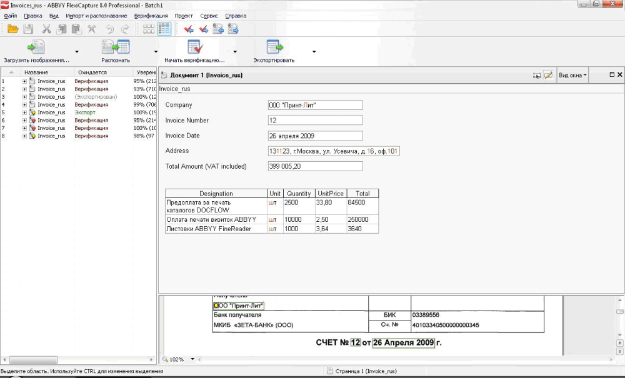Open the Вид menu
Image resolution: width=625 pixels, height=378 pixels.
[x=54, y=16]
